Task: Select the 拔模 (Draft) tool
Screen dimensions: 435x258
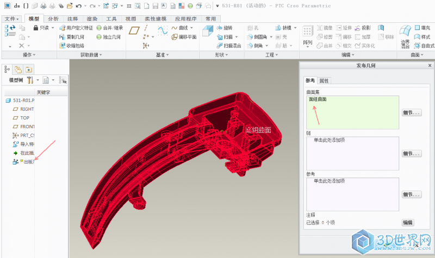Action: pos(283,28)
